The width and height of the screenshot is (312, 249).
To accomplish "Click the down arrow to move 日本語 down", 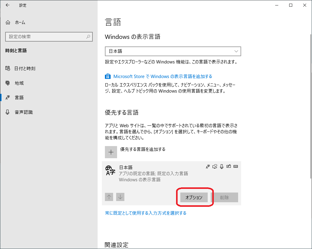I will [x=120, y=197].
